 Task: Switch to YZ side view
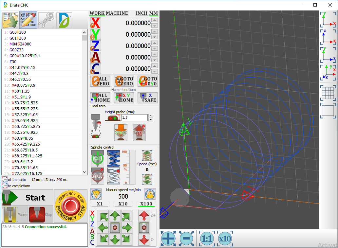(x=328, y=55)
